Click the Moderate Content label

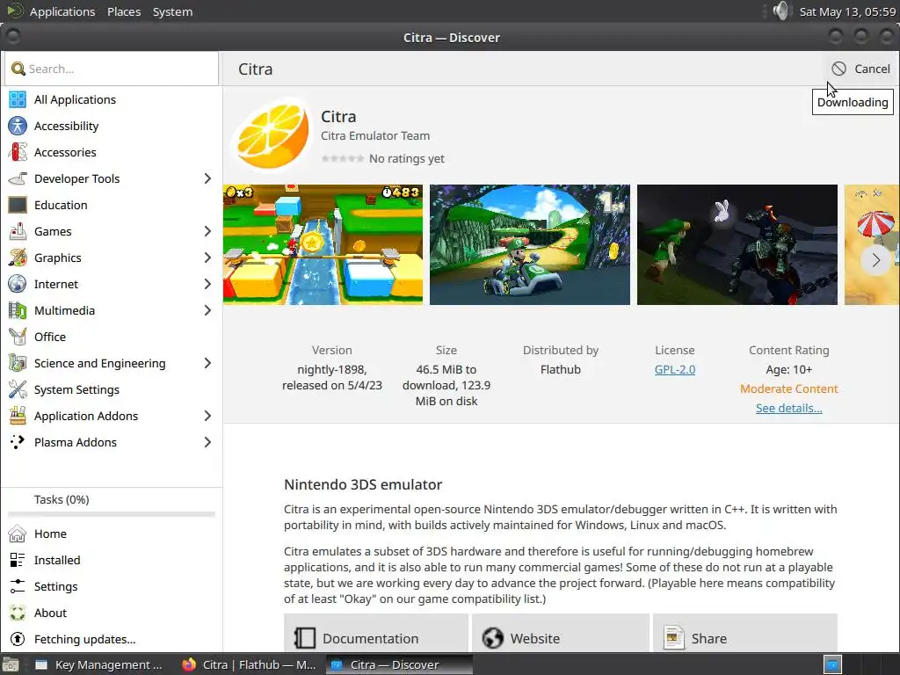tap(788, 388)
